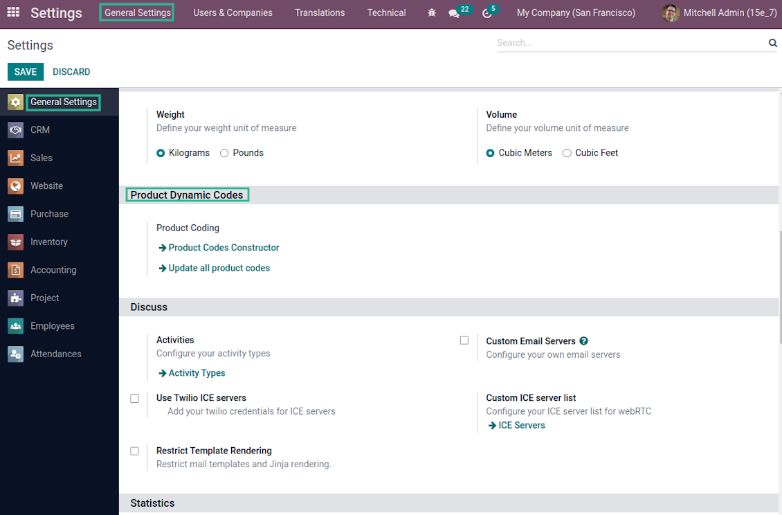
Task: Click the search magnifier icon
Action: (x=772, y=43)
